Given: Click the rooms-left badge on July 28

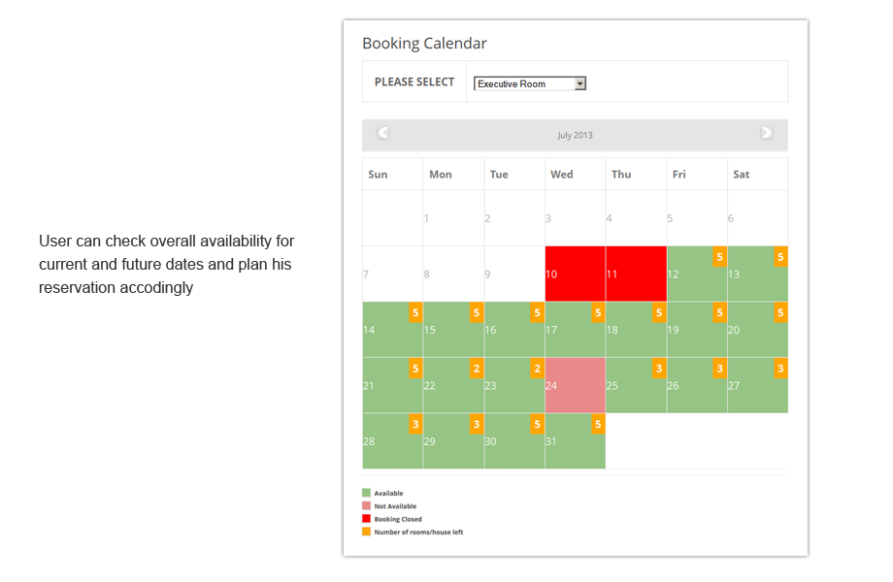Looking at the screenshot, I should click(x=415, y=425).
